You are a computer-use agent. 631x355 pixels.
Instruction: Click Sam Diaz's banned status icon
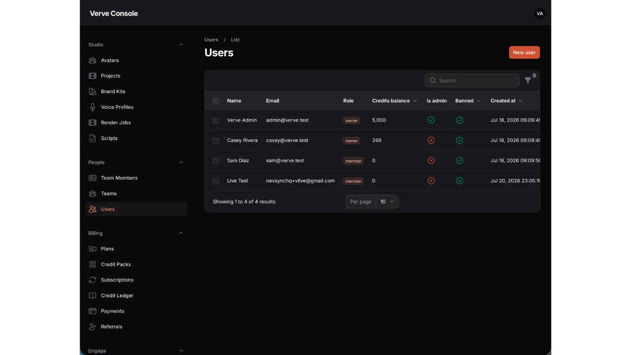[x=459, y=161]
